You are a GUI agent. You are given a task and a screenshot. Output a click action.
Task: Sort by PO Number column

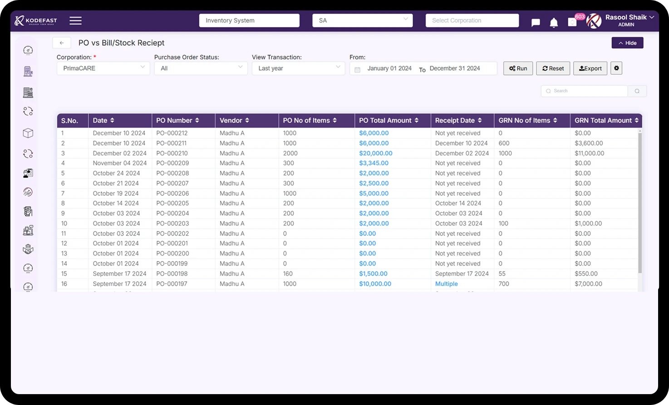point(197,121)
